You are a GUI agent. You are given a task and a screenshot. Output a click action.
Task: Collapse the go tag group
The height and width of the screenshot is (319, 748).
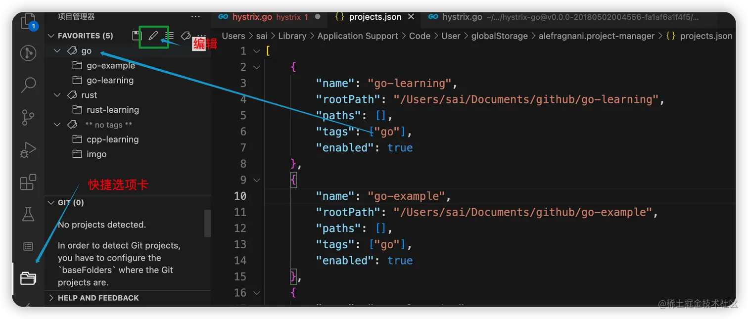pyautogui.click(x=57, y=50)
